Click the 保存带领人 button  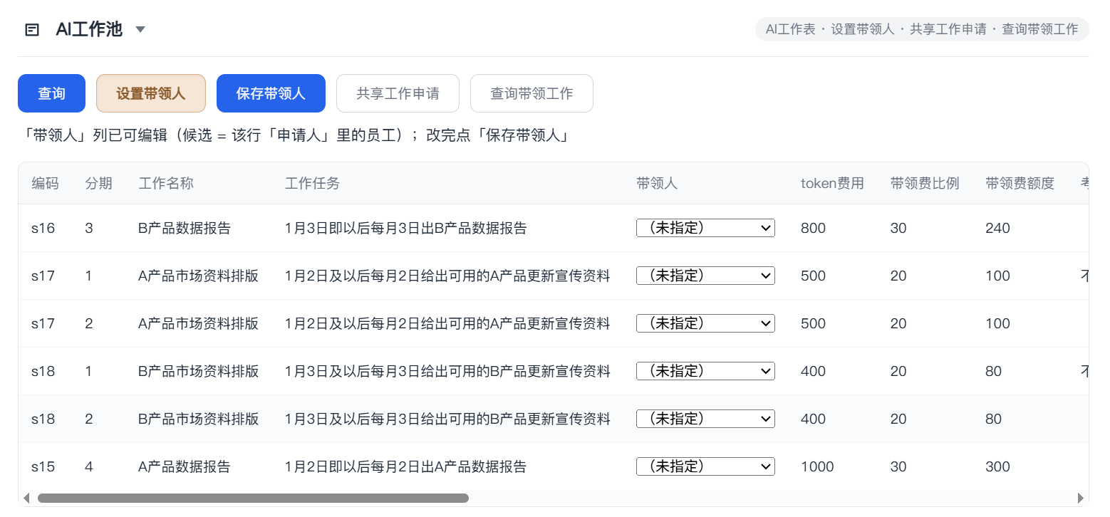coord(271,93)
